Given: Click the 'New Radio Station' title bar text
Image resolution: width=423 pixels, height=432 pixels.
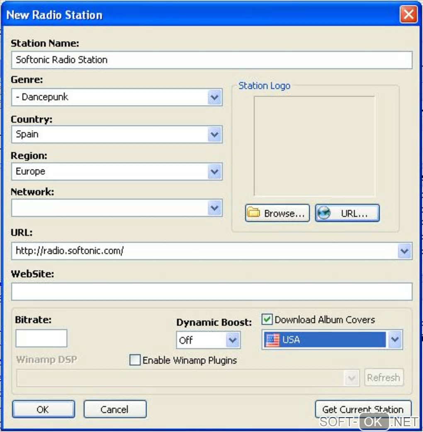Looking at the screenshot, I should (x=54, y=15).
